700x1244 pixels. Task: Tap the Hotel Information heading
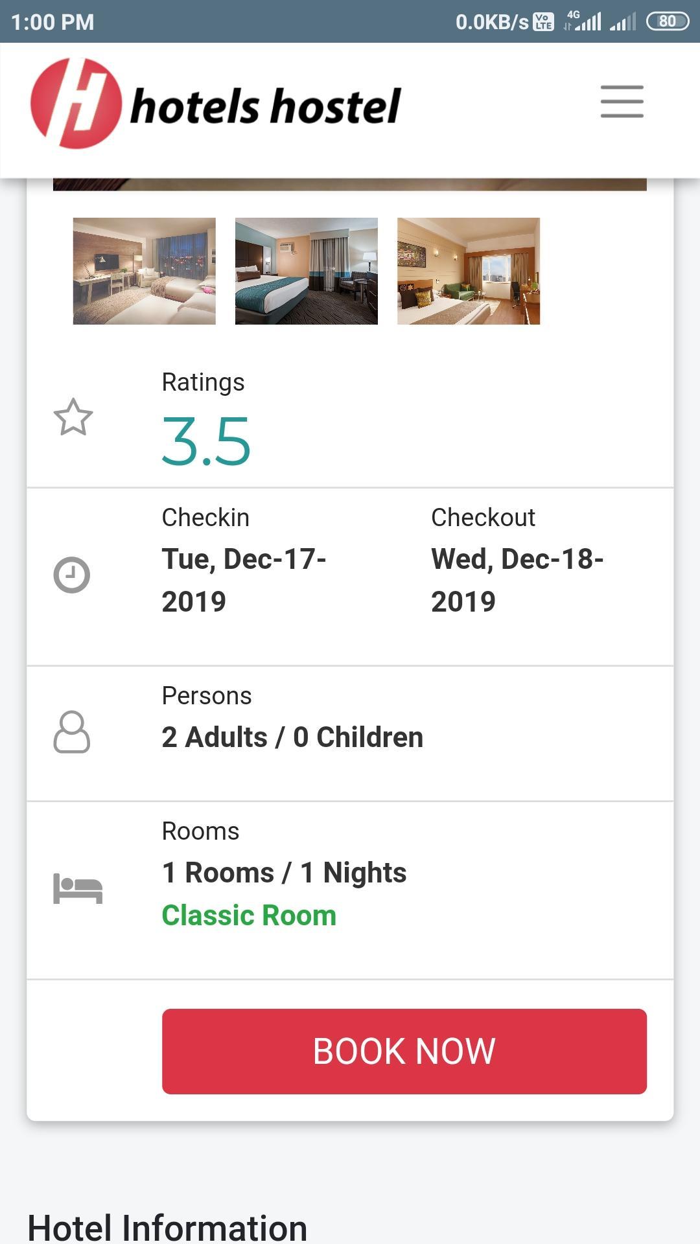point(167,1227)
